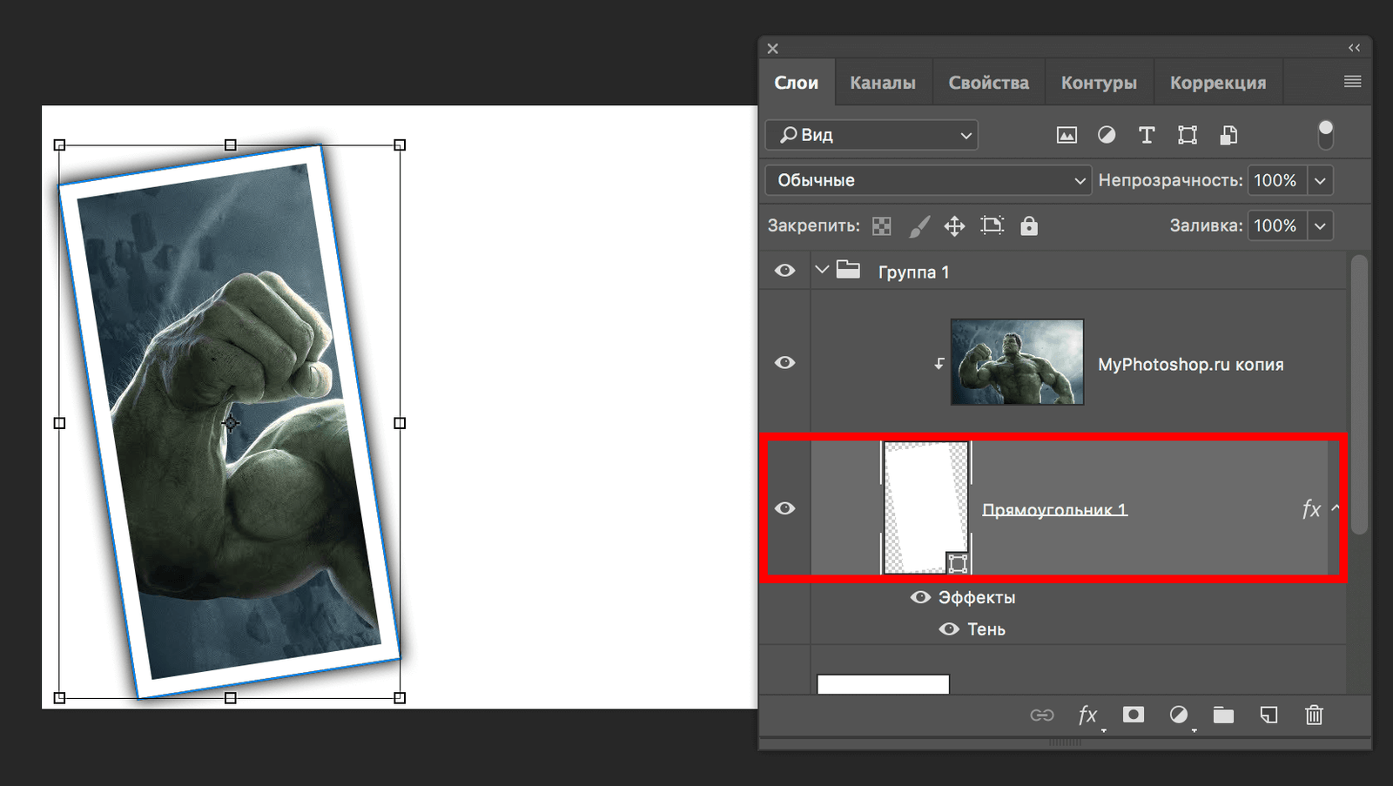Switch to the Каналы tab
Viewport: 1393px width, 786px height.
[x=882, y=83]
